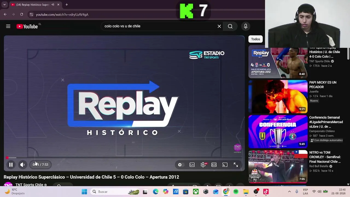Screen dimensions: 350x197
Task: Submit search with magnifier button
Action: coord(230,26)
